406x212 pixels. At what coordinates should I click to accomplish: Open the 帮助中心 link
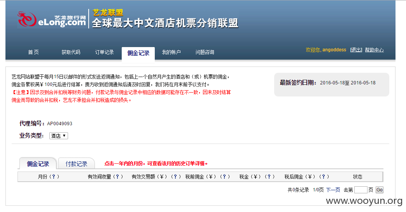[374, 50]
